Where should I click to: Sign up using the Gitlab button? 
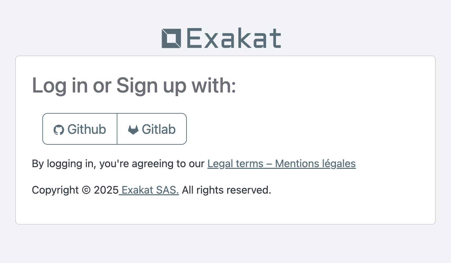pos(152,129)
